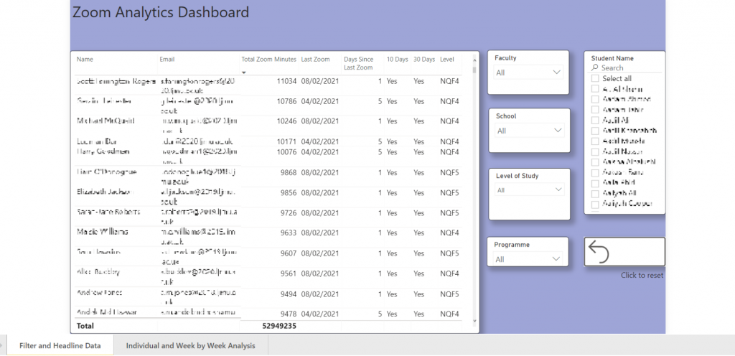The width and height of the screenshot is (735, 356).
Task: Click the NQF5 level in the 9494 row
Action: pyautogui.click(x=449, y=294)
